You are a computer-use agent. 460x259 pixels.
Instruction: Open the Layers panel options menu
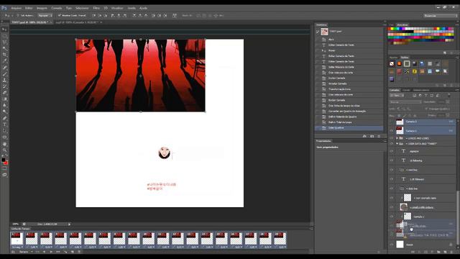pos(457,90)
